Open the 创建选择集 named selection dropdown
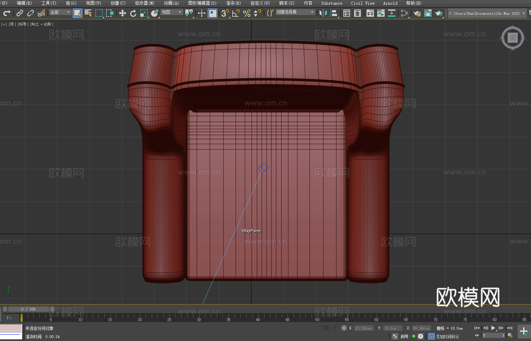 (295, 12)
